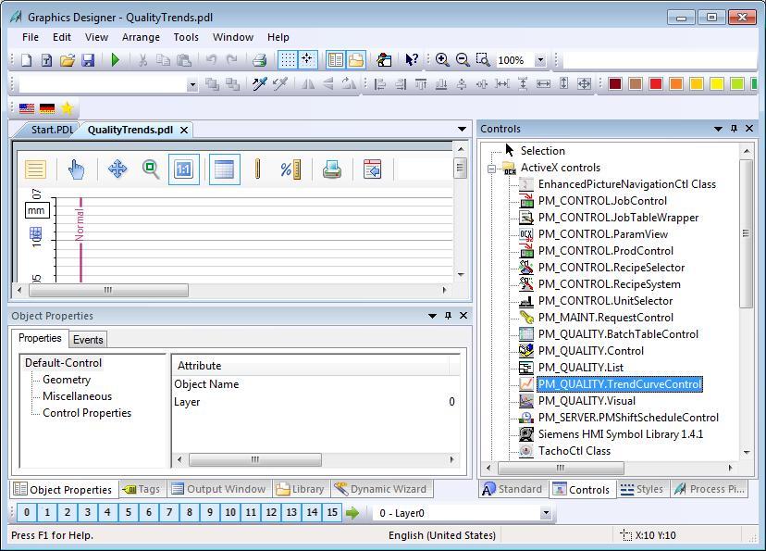Click the hand pan tool in trend control
This screenshot has width=766, height=551.
(x=76, y=169)
